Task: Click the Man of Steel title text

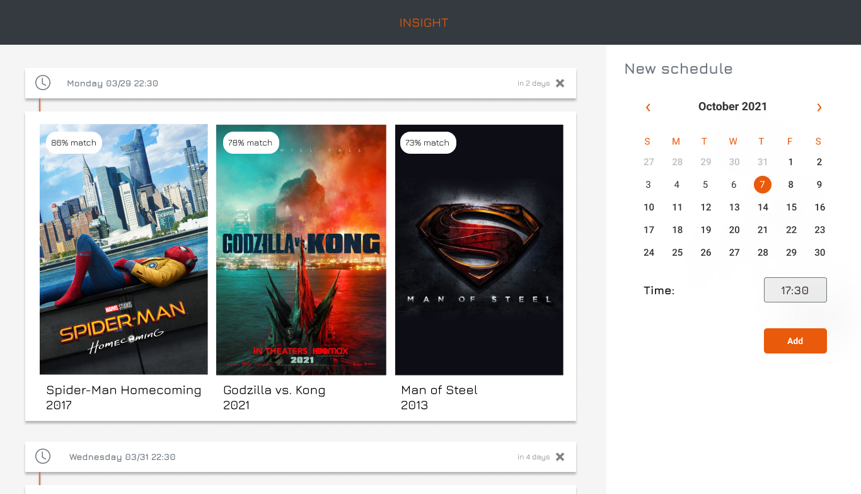Action: pyautogui.click(x=439, y=390)
